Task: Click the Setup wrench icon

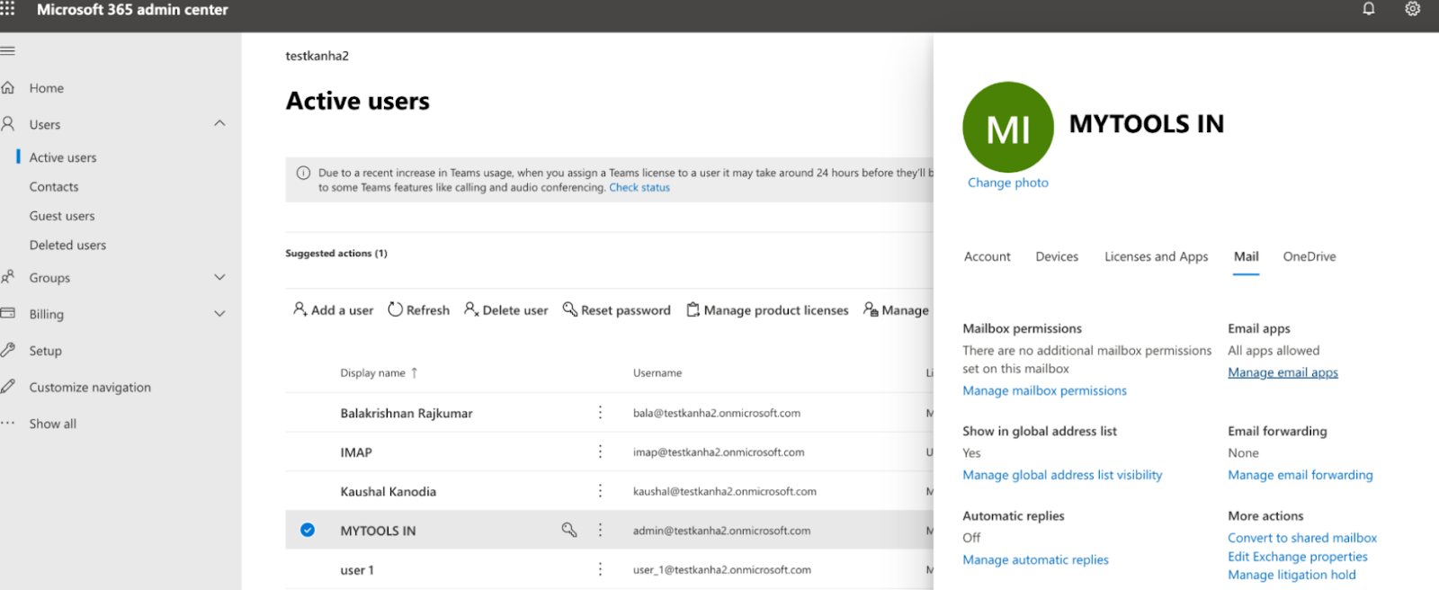Action: pos(8,350)
